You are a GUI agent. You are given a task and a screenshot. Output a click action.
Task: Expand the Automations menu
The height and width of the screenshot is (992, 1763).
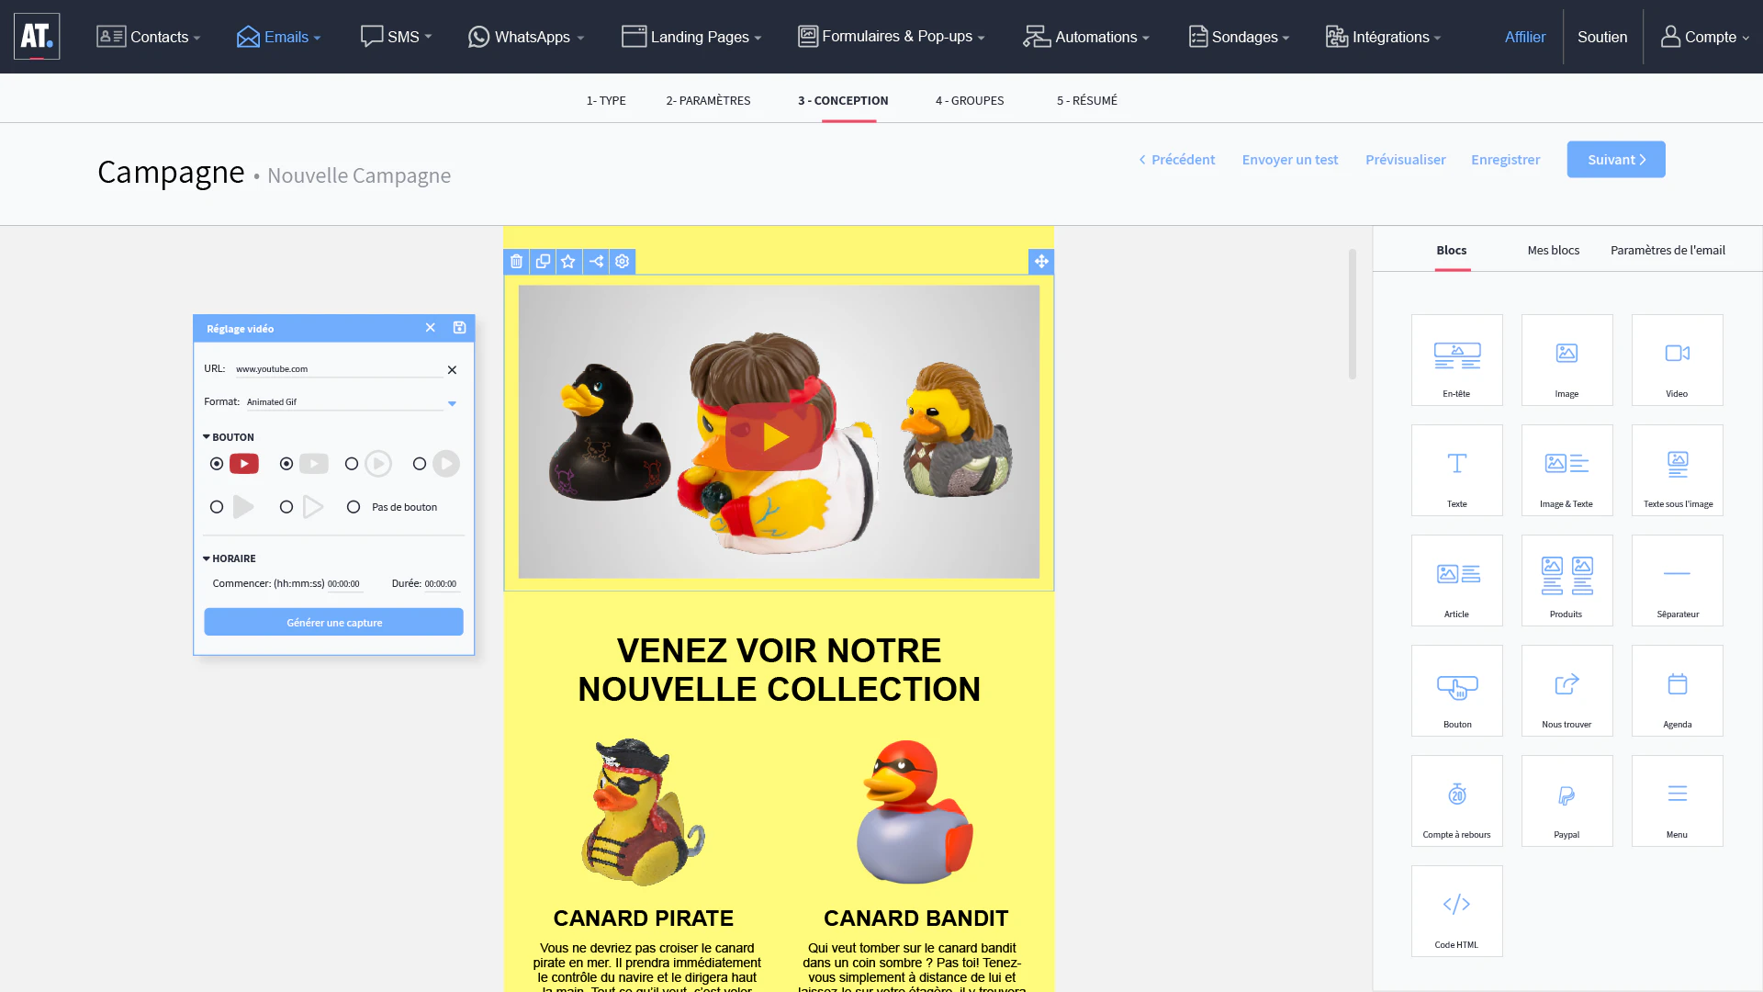coord(1085,37)
